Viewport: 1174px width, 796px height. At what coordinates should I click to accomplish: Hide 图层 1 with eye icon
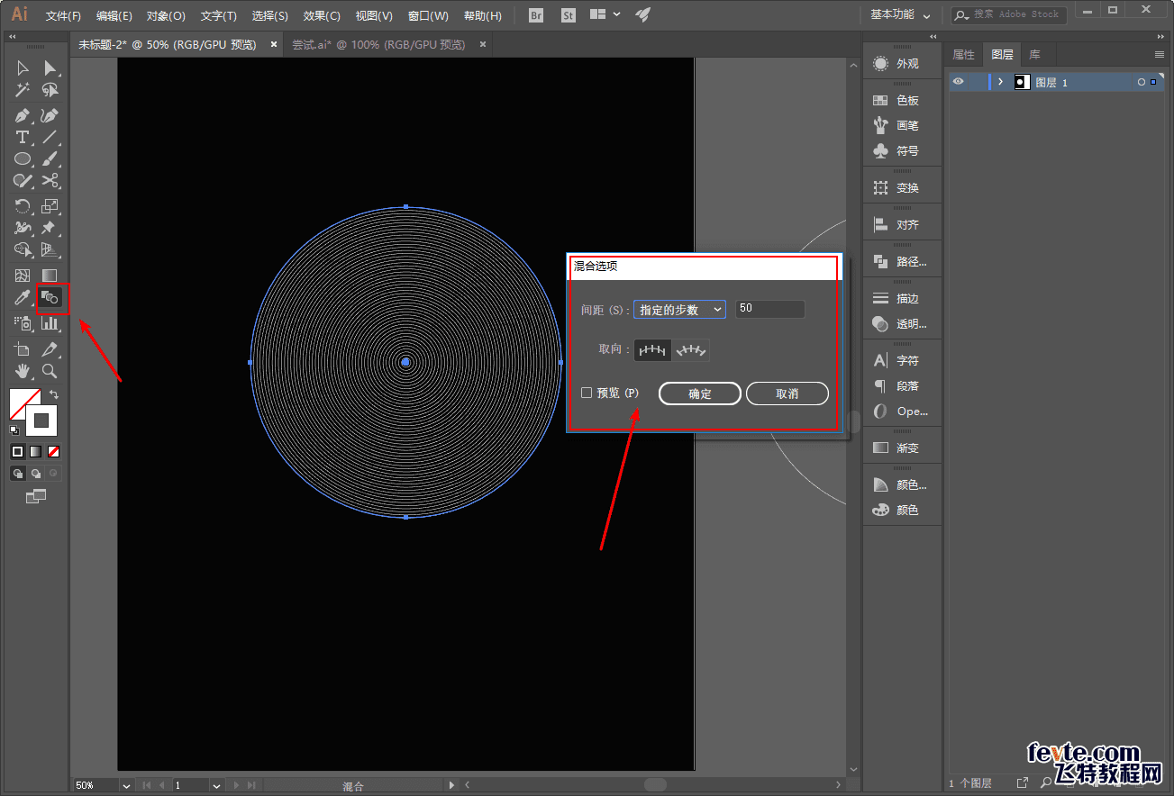(x=958, y=82)
